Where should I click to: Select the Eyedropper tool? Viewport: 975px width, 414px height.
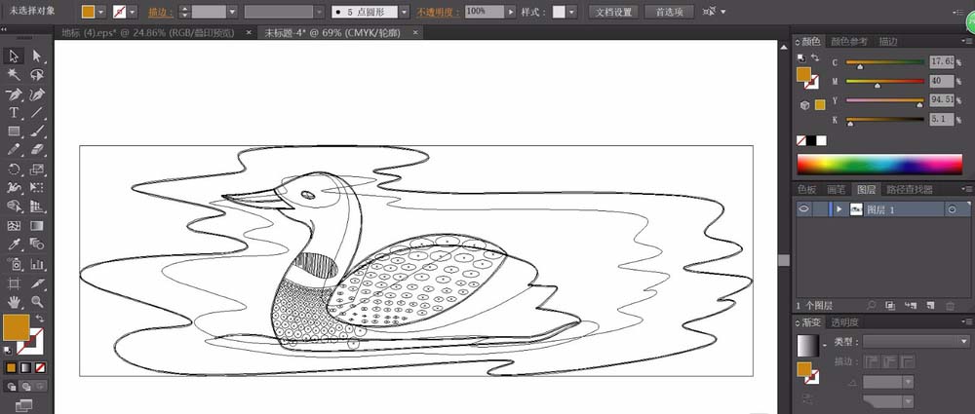tap(14, 245)
